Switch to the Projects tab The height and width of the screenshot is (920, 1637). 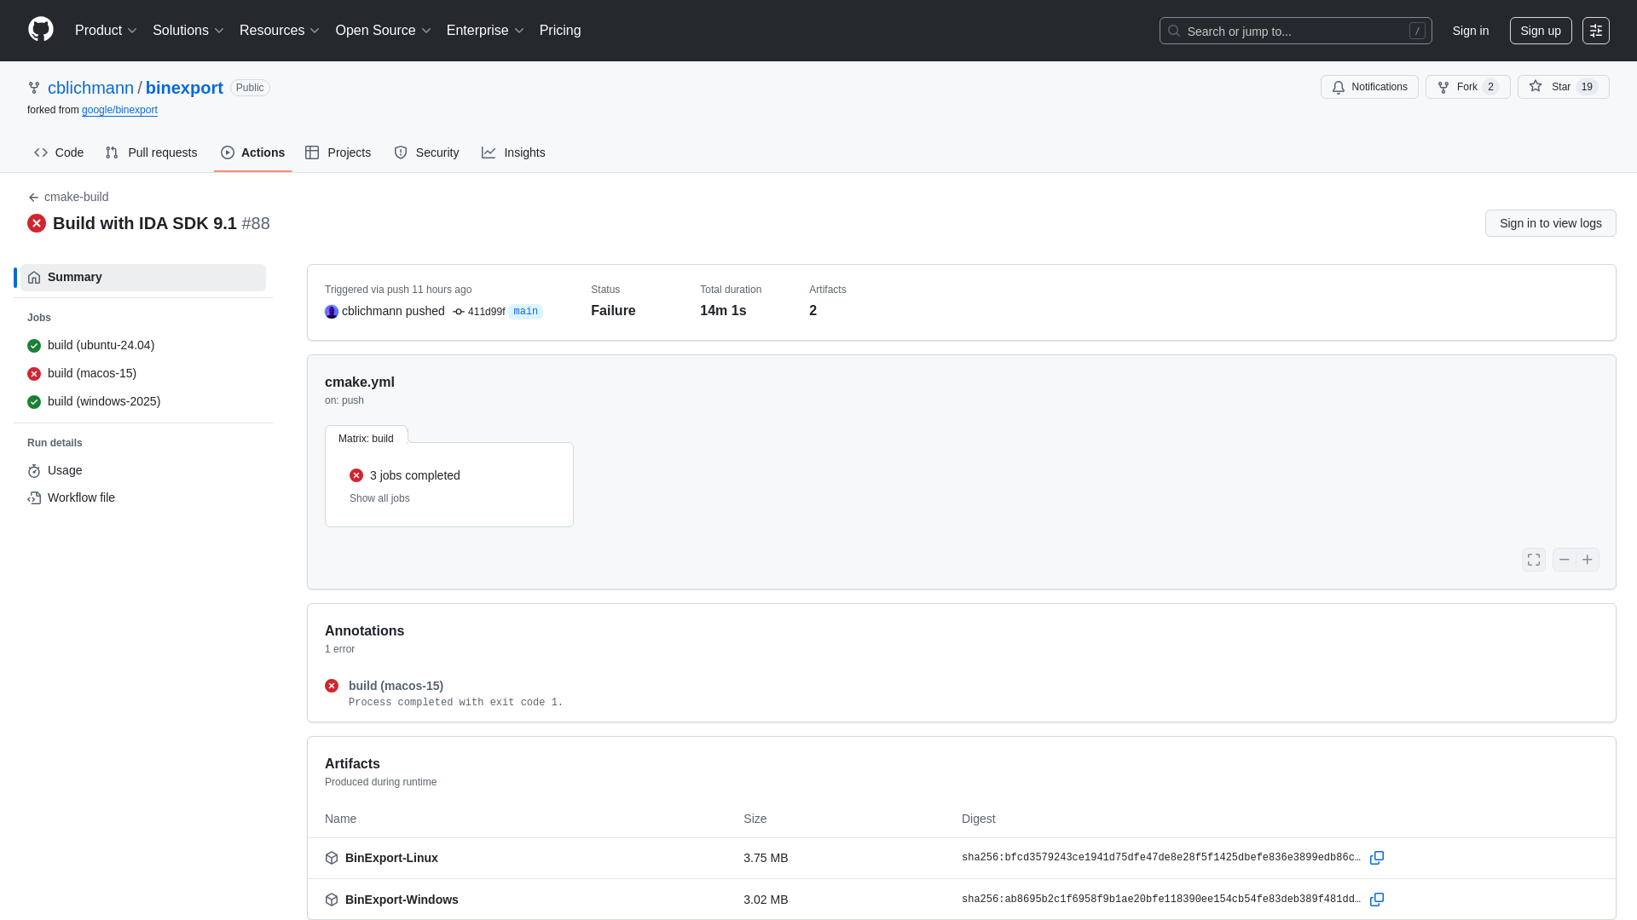coord(338,152)
